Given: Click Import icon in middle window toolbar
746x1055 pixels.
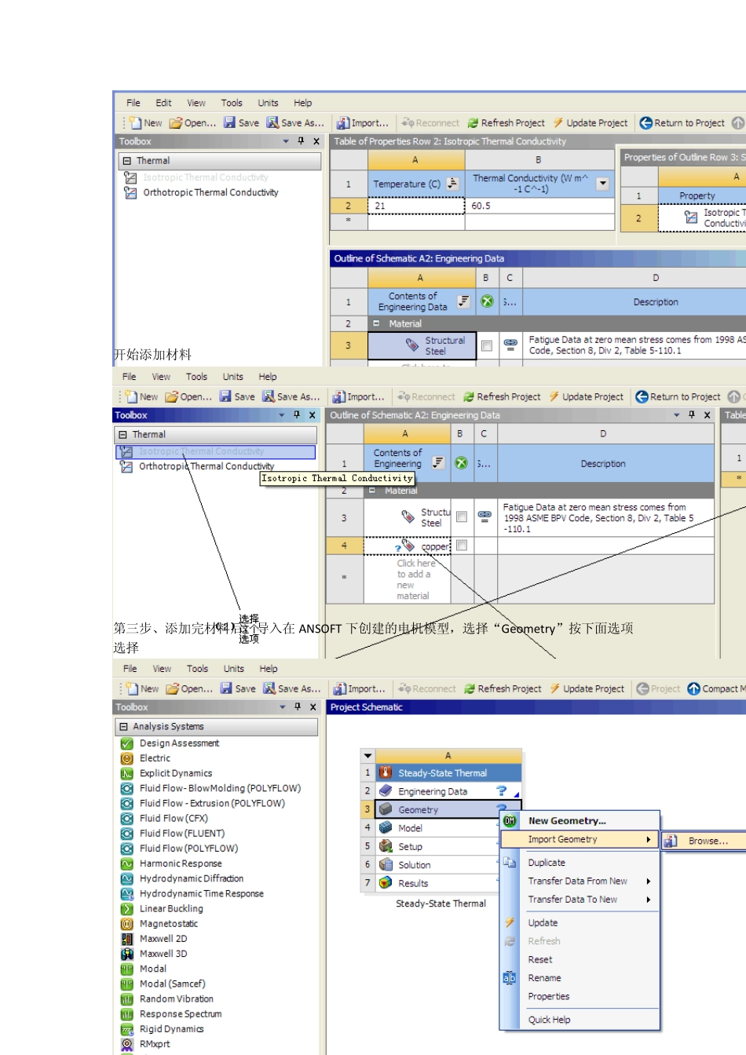Looking at the screenshot, I should 339,397.
